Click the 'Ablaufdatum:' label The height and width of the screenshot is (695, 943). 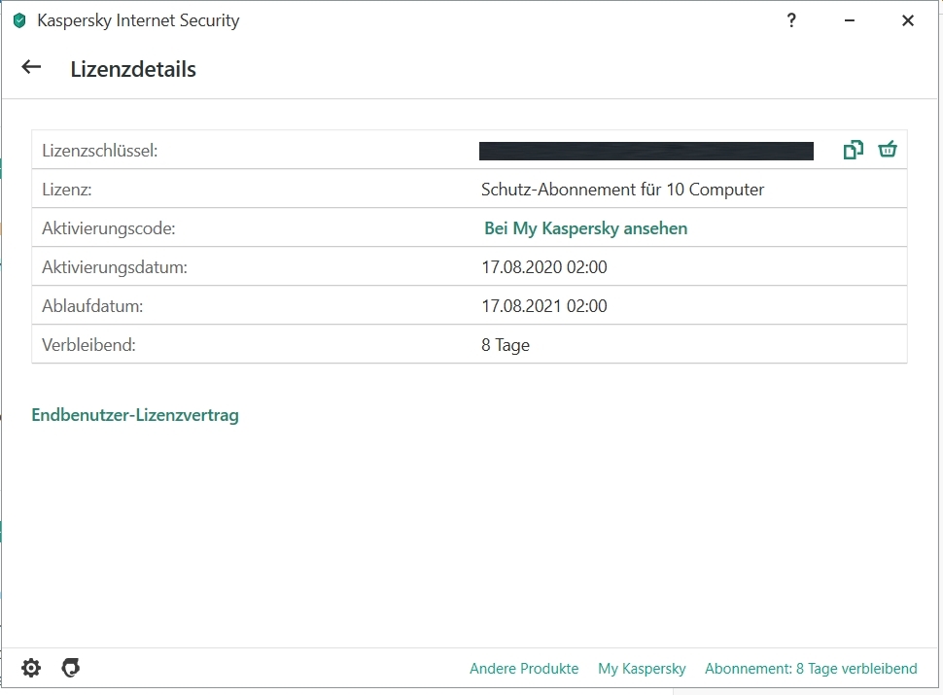(92, 306)
